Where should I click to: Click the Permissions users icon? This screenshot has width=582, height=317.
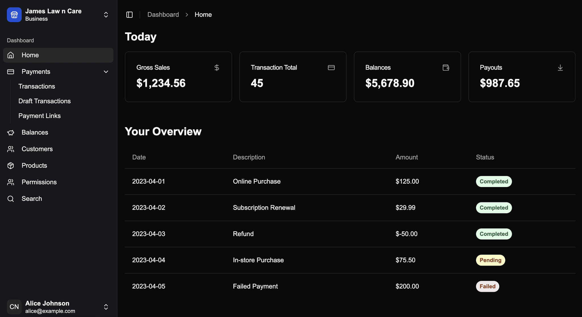[11, 182]
